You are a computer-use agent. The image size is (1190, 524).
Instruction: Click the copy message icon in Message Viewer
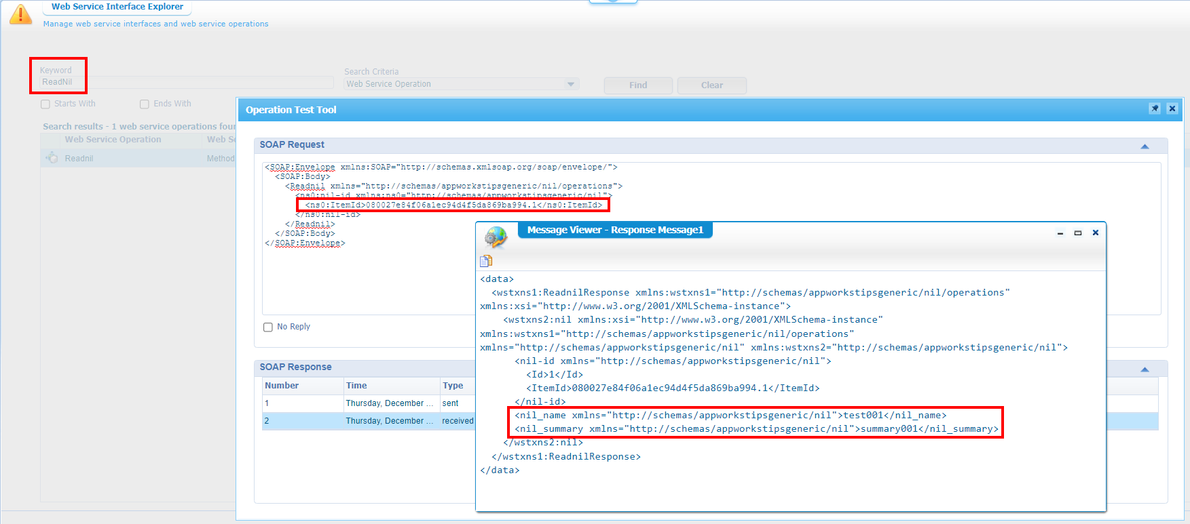coord(486,261)
